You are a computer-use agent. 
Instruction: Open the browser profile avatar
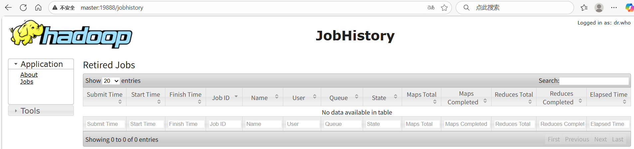point(599,8)
